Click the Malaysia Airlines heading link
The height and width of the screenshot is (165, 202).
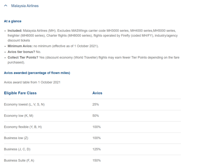click(25, 6)
